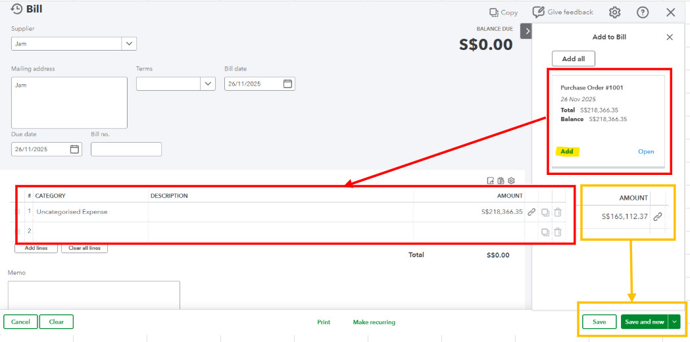Image resolution: width=690 pixels, height=342 pixels.
Task: Click Add on Purchase Order #1001
Action: [x=566, y=151]
